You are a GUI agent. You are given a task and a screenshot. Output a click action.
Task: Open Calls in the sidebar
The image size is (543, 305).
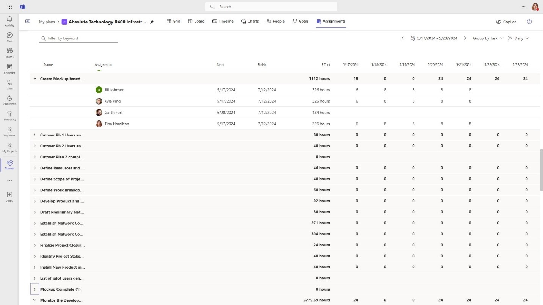pos(9,84)
